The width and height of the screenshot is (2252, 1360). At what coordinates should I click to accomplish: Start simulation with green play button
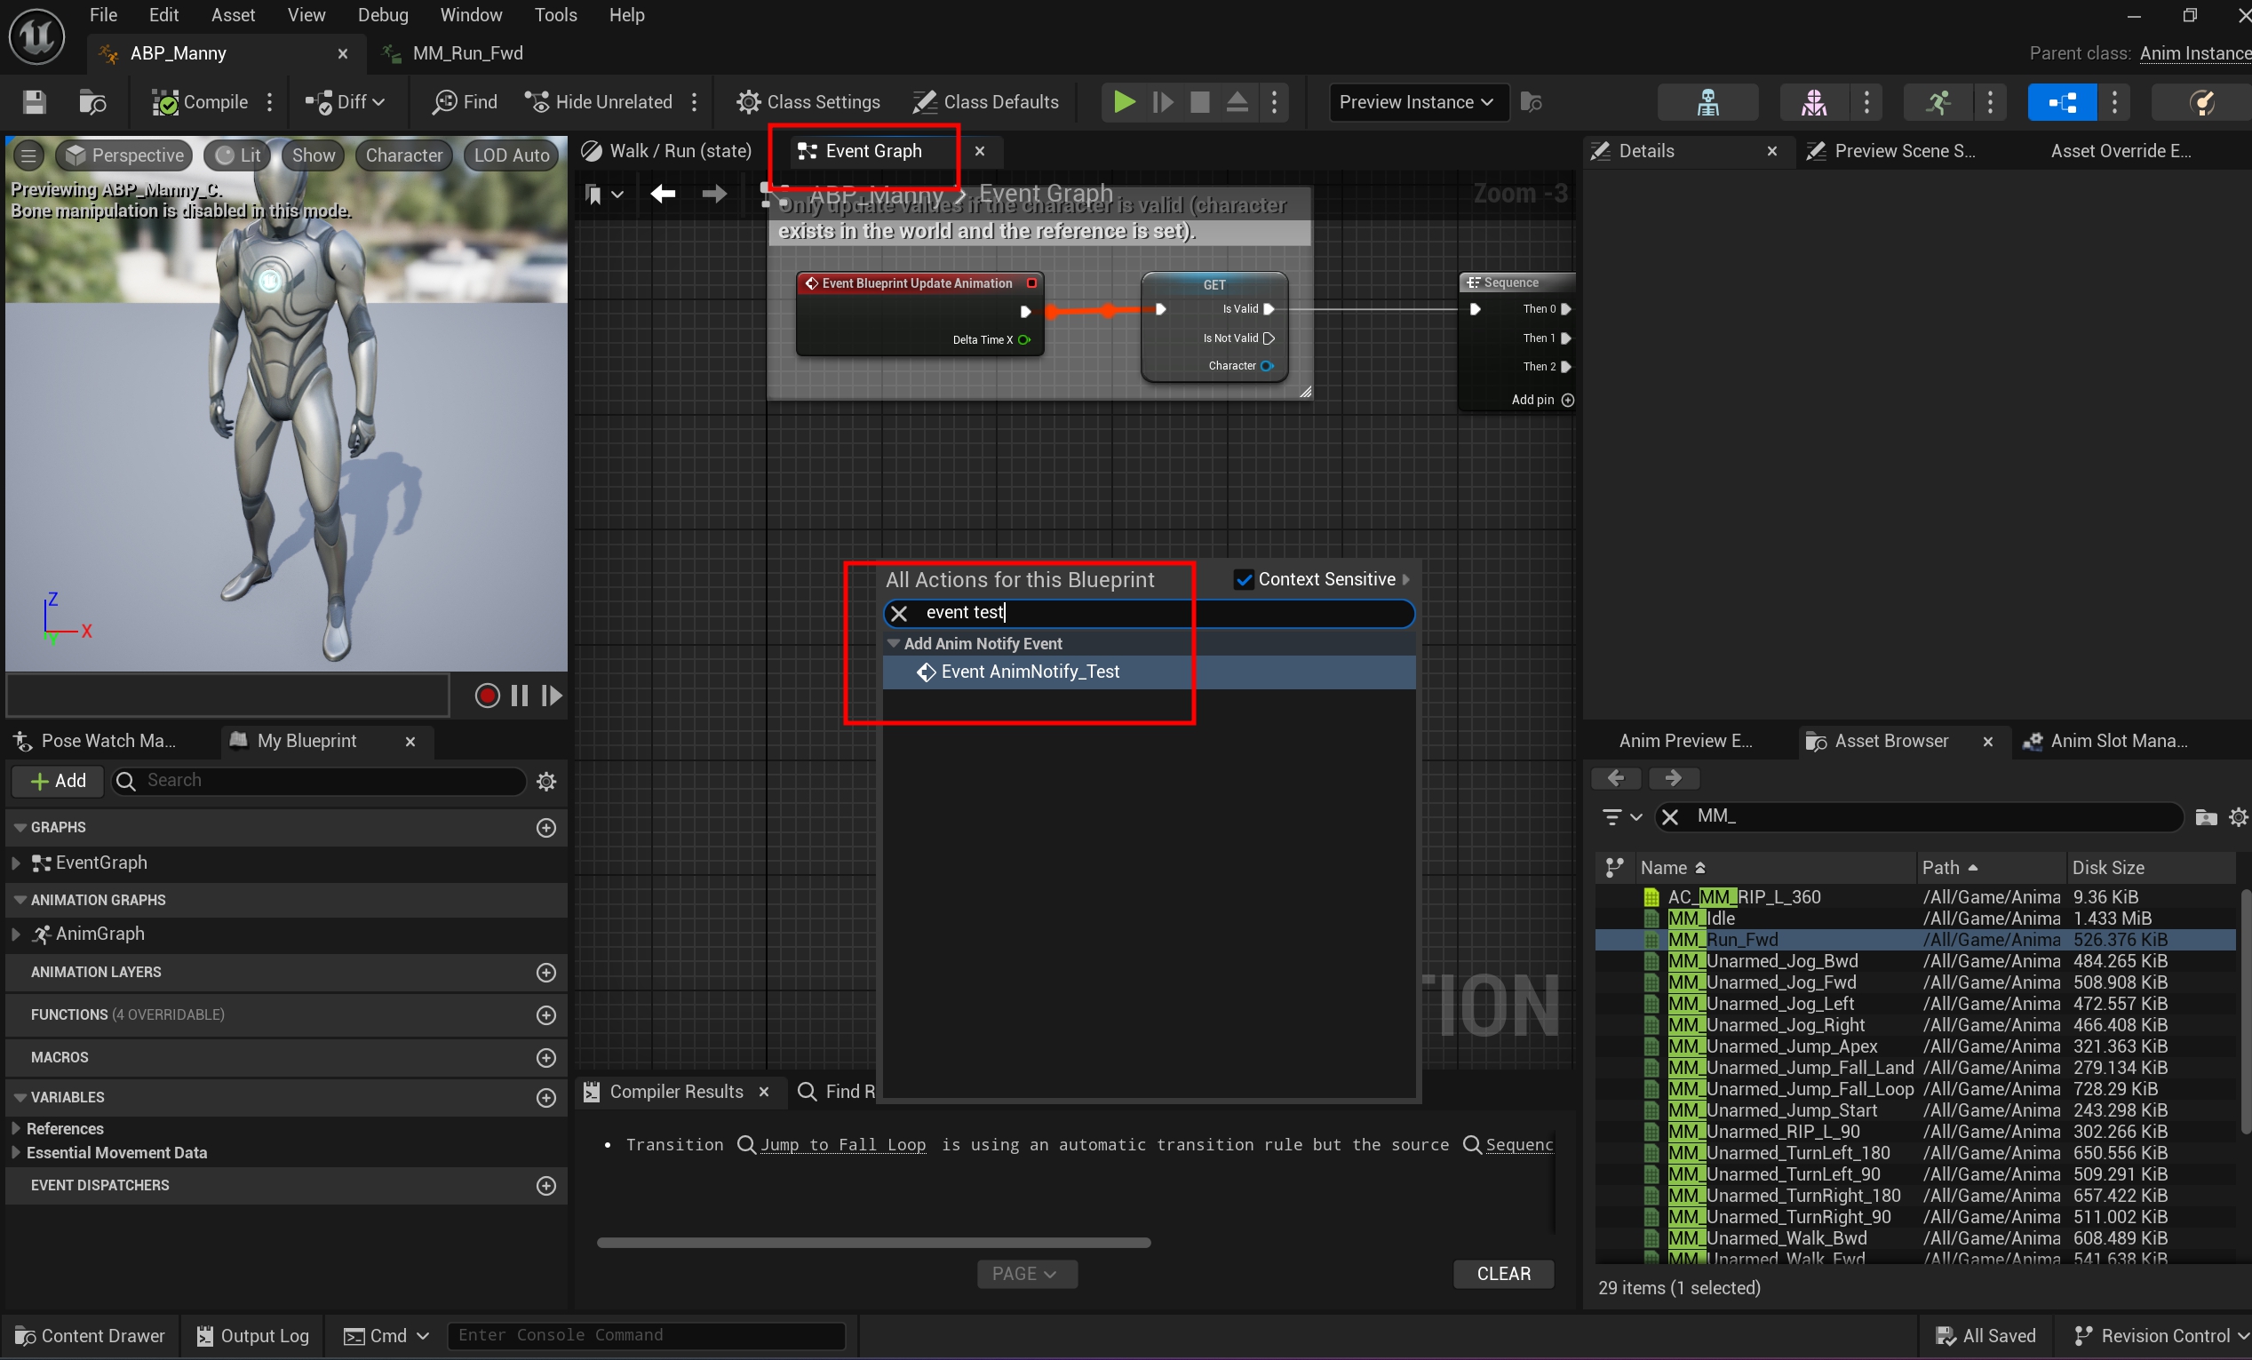pyautogui.click(x=1124, y=101)
